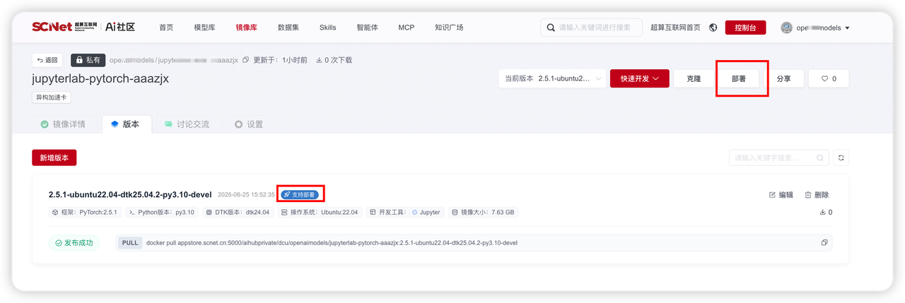Screen dimensions: 905x303
Task: Open 模型库 in top navigation
Action: pos(204,28)
